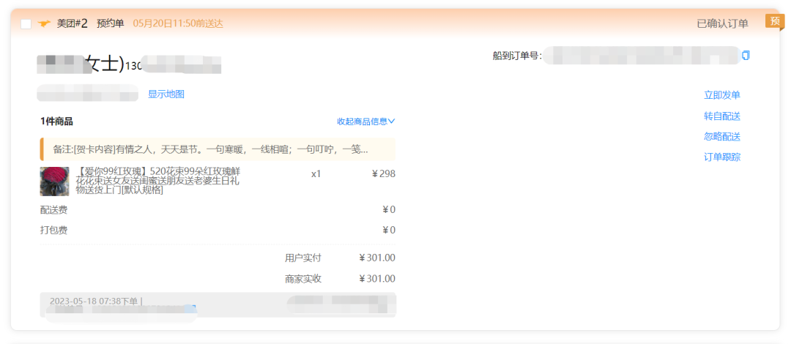Click the 打包费 label
The width and height of the screenshot is (791, 344).
[54, 231]
